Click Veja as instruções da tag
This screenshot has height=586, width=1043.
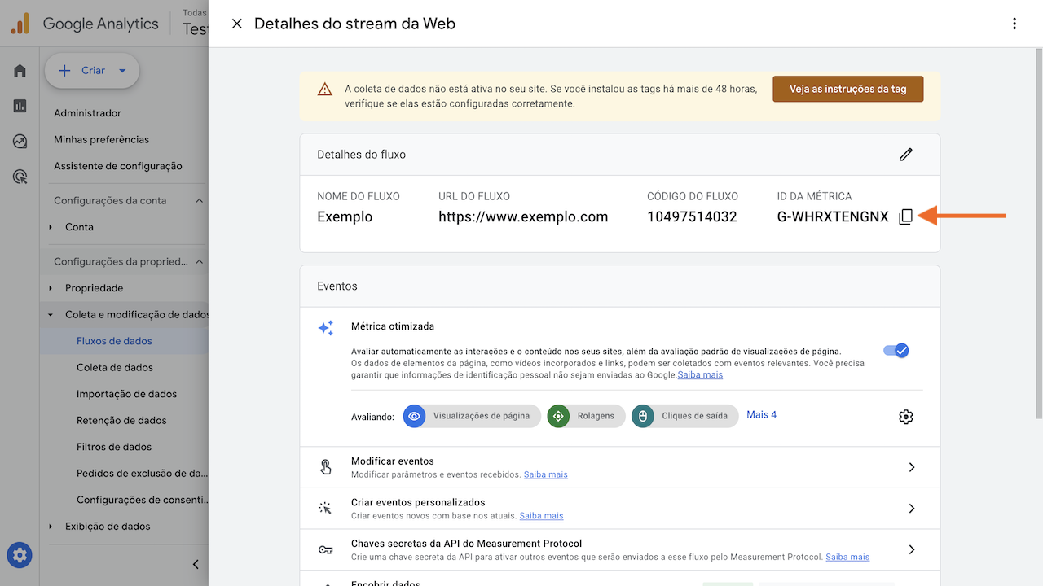[847, 89]
